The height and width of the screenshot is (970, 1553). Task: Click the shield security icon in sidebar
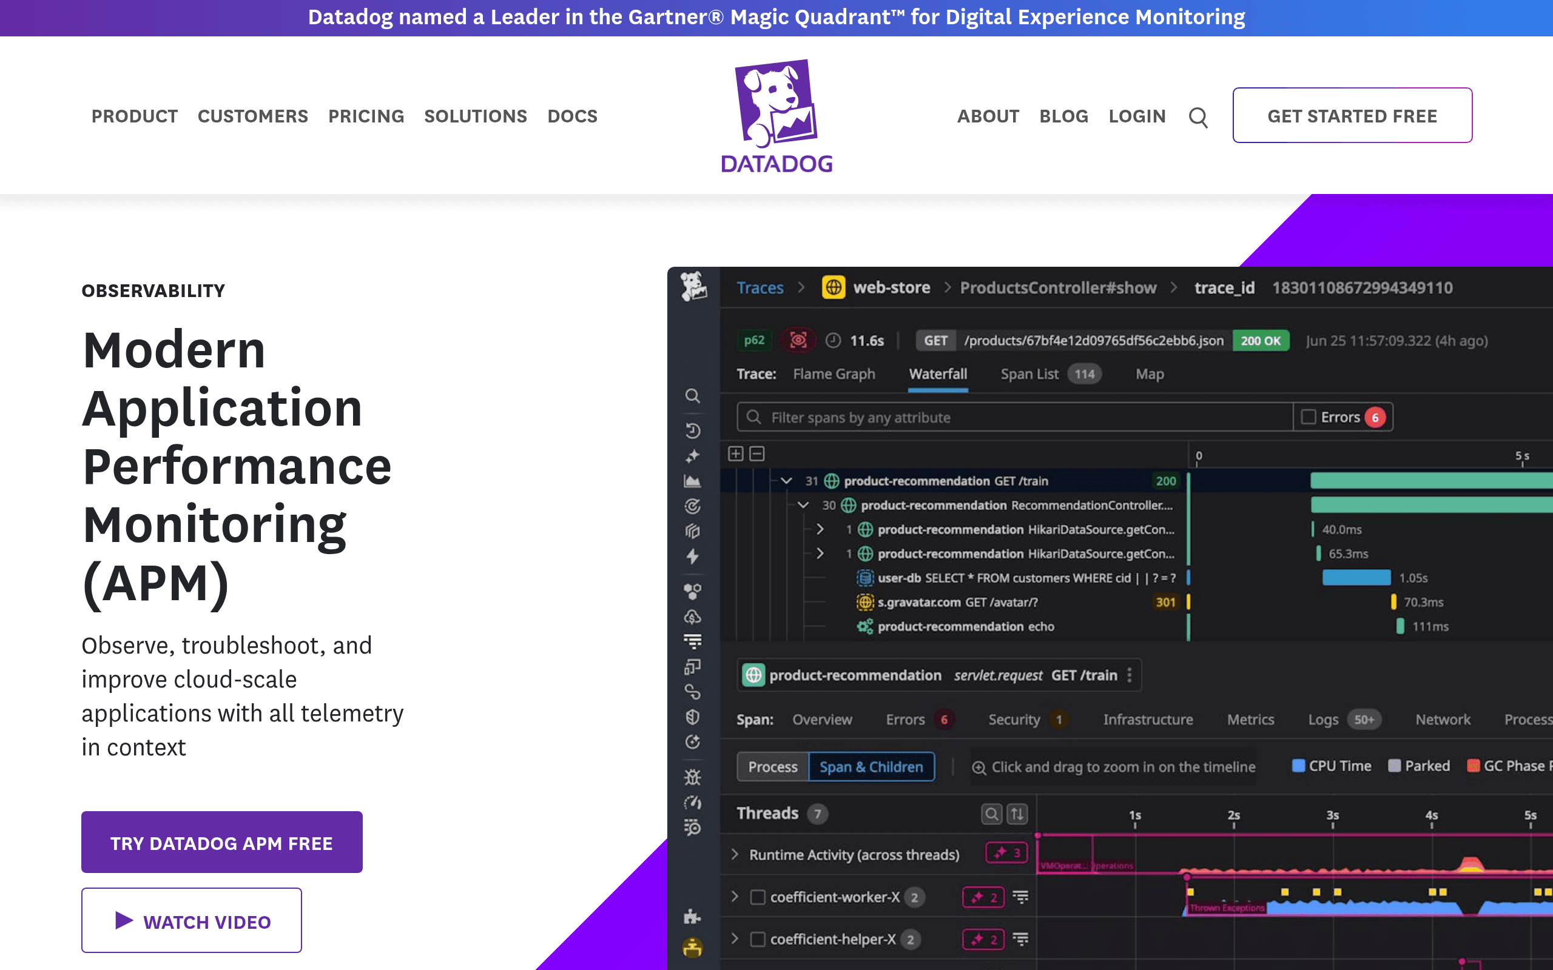pos(692,717)
